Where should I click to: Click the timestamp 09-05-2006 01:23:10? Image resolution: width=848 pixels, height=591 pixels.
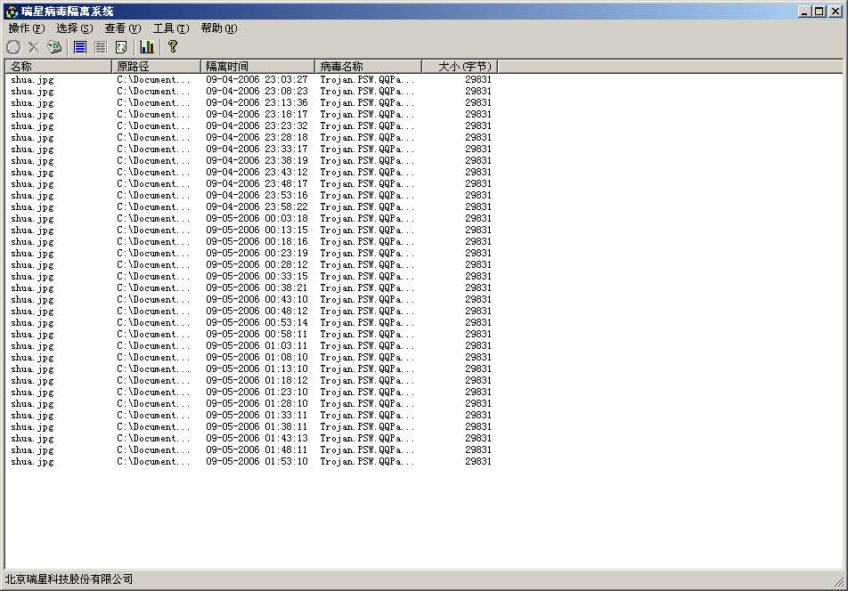pos(257,393)
